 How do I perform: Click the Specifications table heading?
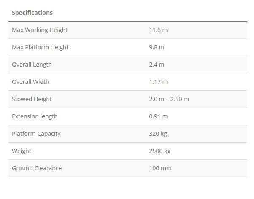(32, 13)
